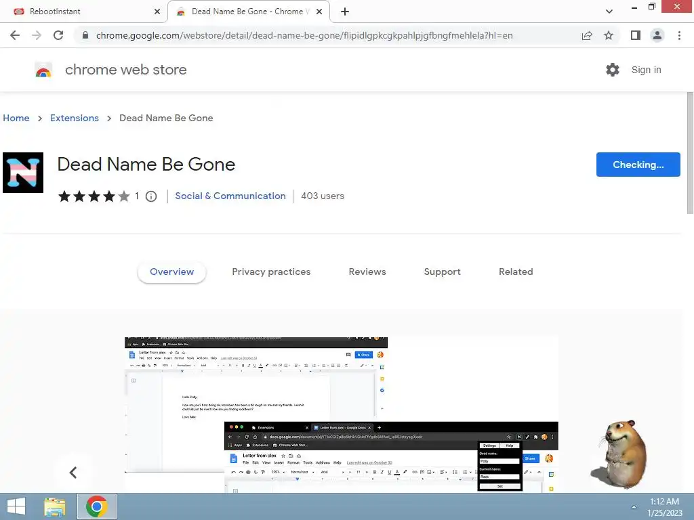Open the Windows Start menu

pos(16,506)
